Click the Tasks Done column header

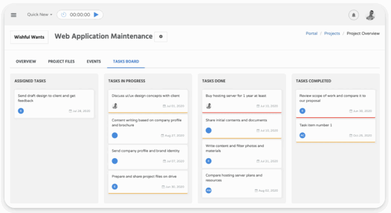pyautogui.click(x=214, y=81)
